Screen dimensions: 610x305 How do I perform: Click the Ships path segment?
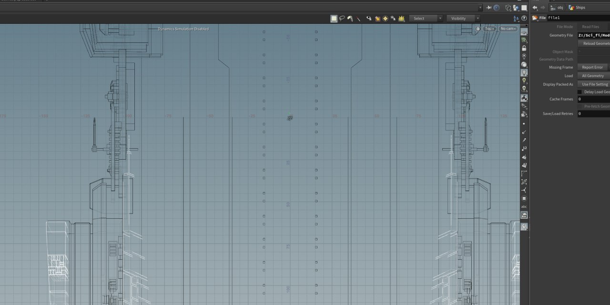pyautogui.click(x=577, y=8)
